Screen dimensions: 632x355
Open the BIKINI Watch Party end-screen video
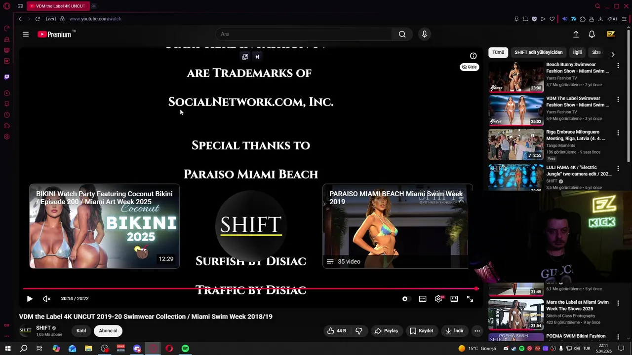(104, 226)
